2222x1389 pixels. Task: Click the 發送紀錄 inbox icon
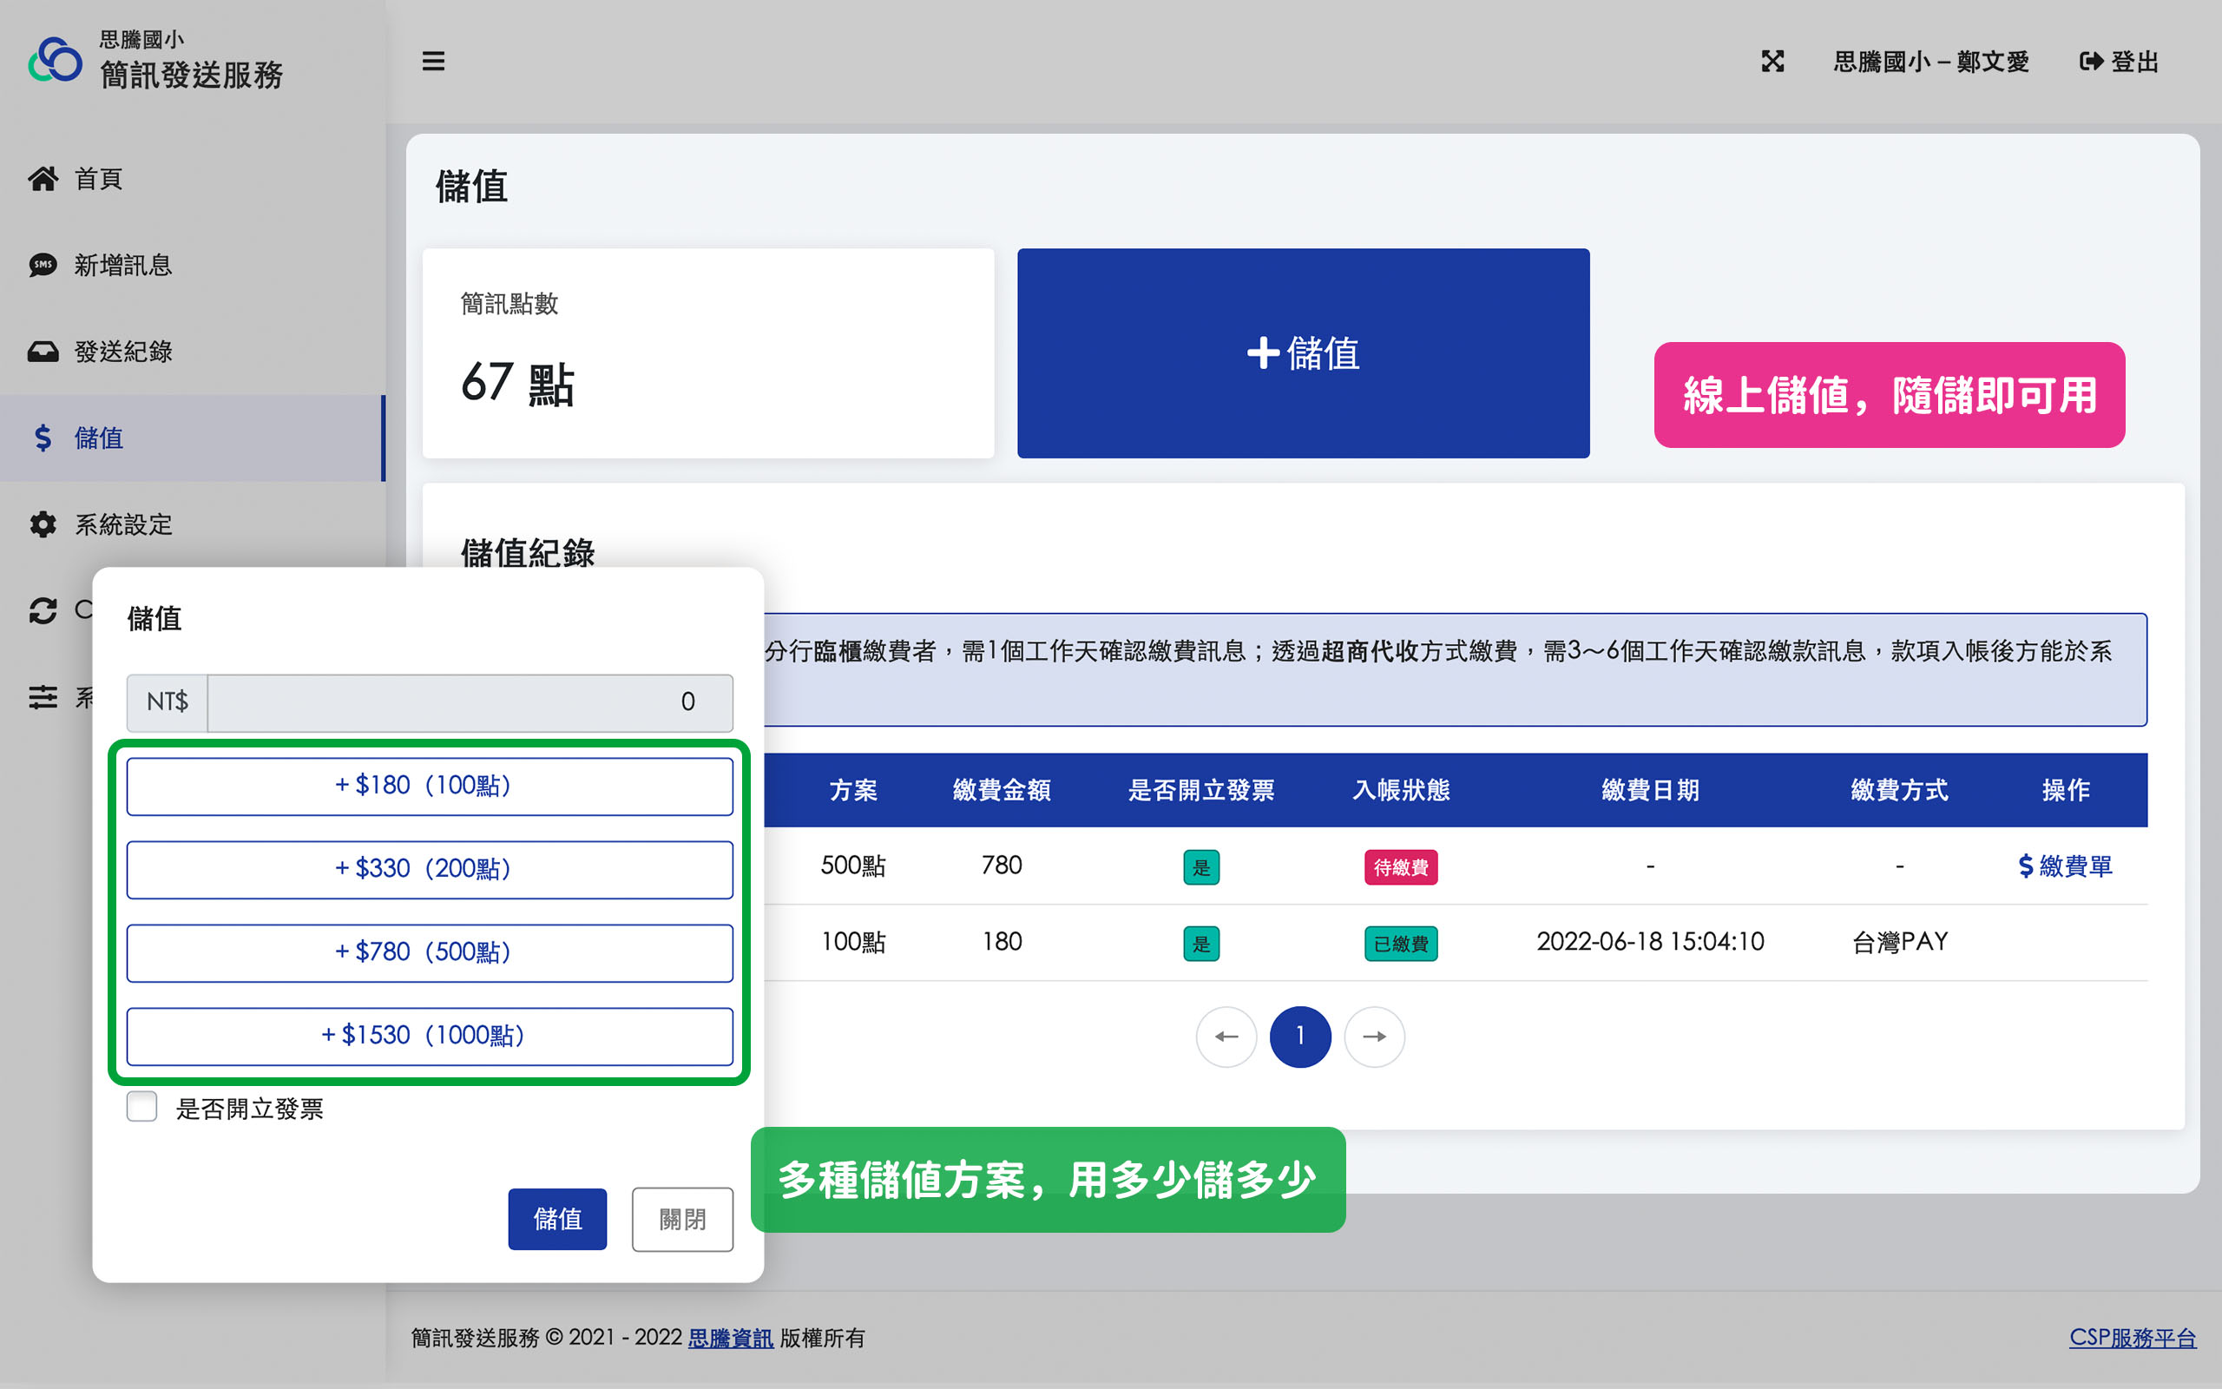pyautogui.click(x=43, y=351)
